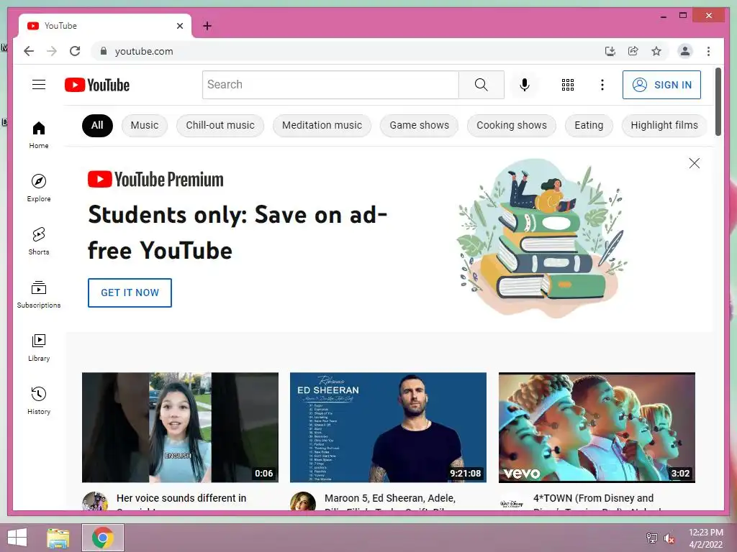Open the taskbar clock showing 12:23 PM

[x=705, y=538]
